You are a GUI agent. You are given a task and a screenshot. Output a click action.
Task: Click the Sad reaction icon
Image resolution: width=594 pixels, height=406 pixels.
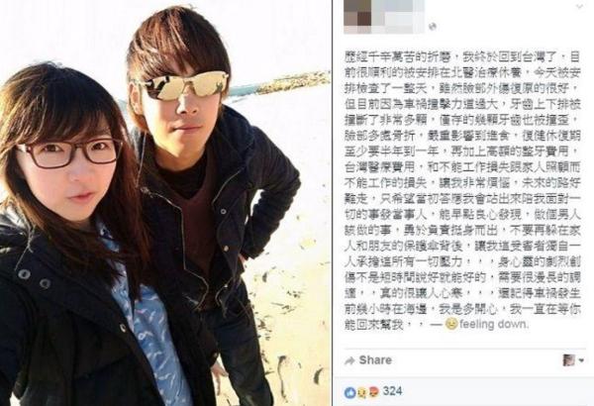coord(361,393)
